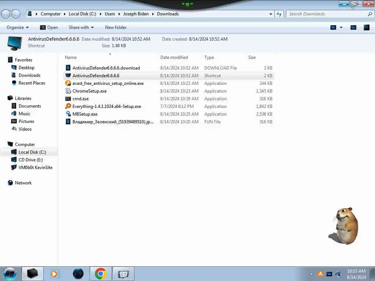375x281 pixels.
Task: Open the Videos library
Action: click(25, 129)
